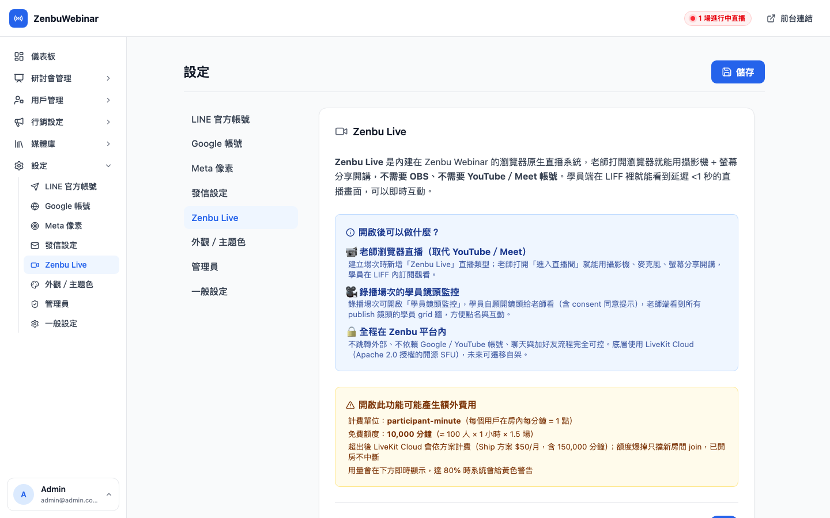Open the Meta 像素 settings tab
The image size is (830, 518).
[x=241, y=169]
